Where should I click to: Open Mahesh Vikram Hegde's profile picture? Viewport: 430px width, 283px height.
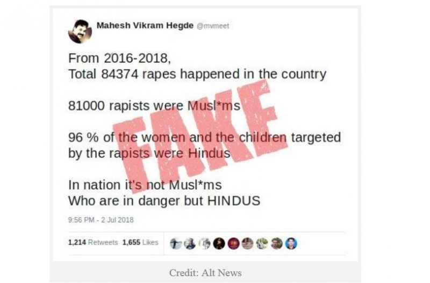pos(80,32)
